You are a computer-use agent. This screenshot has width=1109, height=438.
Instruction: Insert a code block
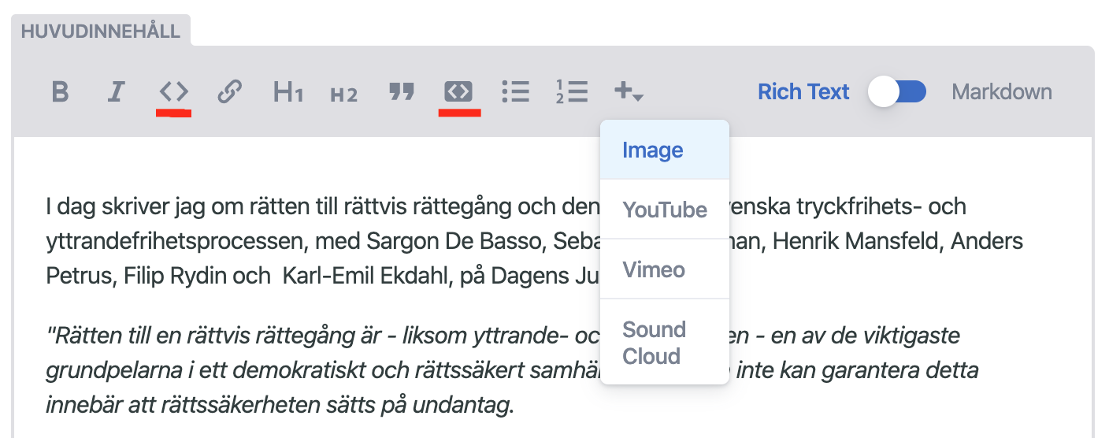[x=458, y=92]
